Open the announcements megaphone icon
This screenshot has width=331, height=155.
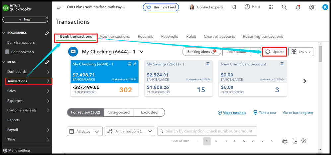point(234,7)
